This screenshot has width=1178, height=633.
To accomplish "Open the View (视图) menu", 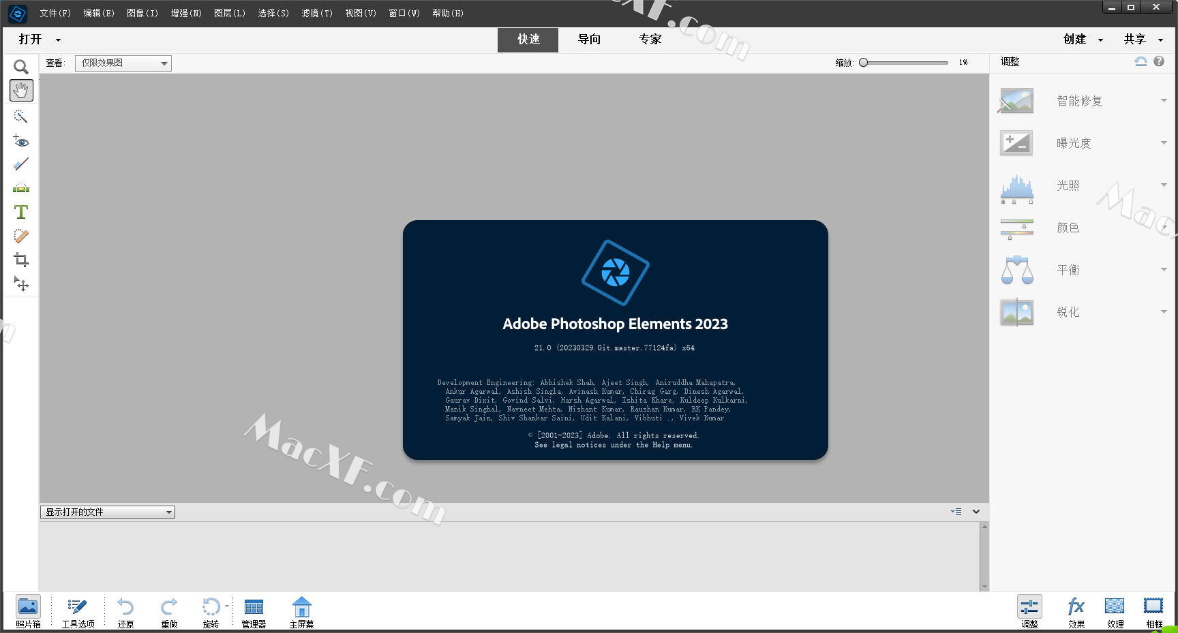I will [x=361, y=13].
